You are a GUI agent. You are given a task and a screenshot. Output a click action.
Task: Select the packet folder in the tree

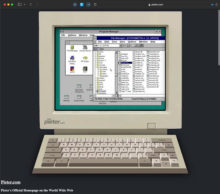point(100,80)
